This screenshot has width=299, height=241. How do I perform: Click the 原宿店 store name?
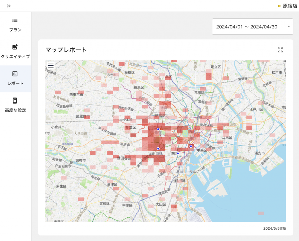click(x=290, y=6)
